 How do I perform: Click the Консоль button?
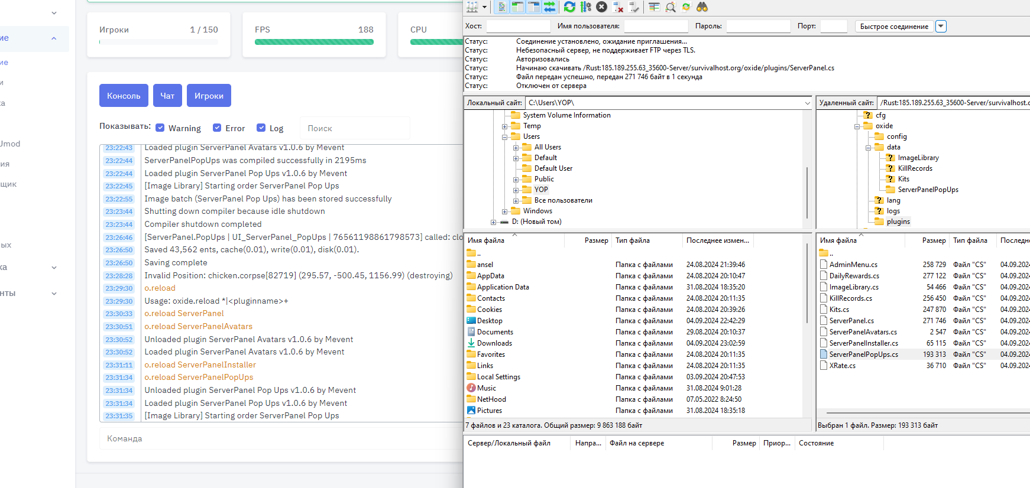(124, 96)
